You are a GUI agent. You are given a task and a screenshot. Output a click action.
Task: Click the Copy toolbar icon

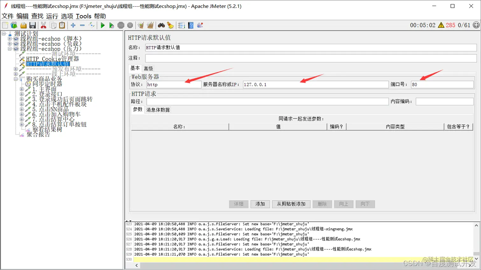pos(53,25)
